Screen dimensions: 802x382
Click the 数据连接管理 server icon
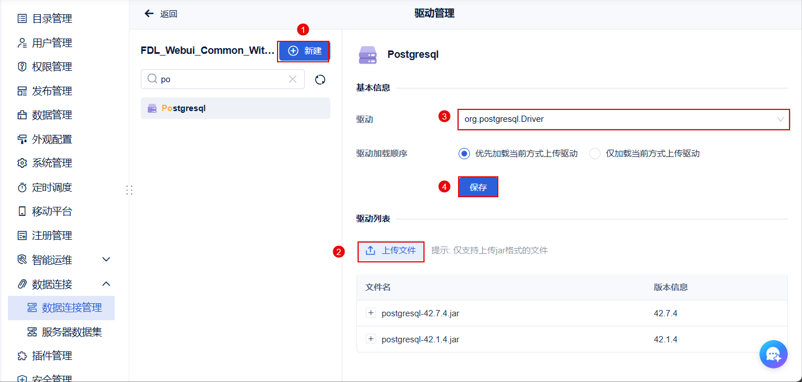tap(32, 308)
